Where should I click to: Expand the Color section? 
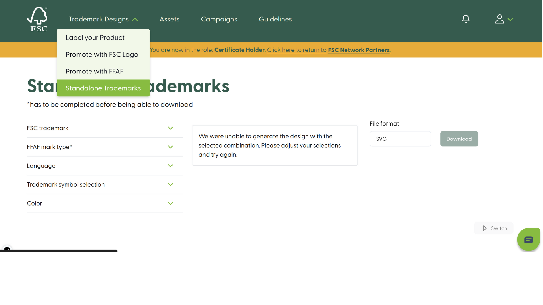170,203
